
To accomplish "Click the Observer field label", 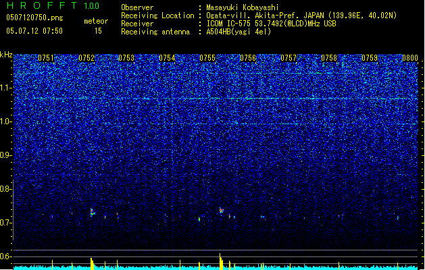I will 137,7.
